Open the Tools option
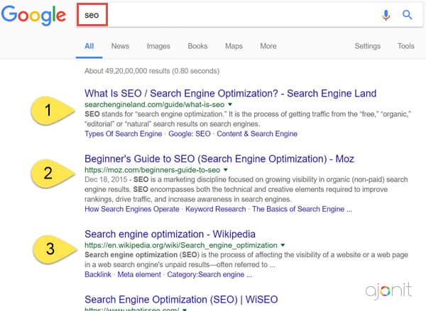This screenshot has width=426, height=311. click(406, 46)
